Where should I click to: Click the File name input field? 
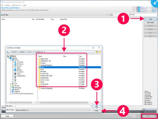[x=53, y=106]
